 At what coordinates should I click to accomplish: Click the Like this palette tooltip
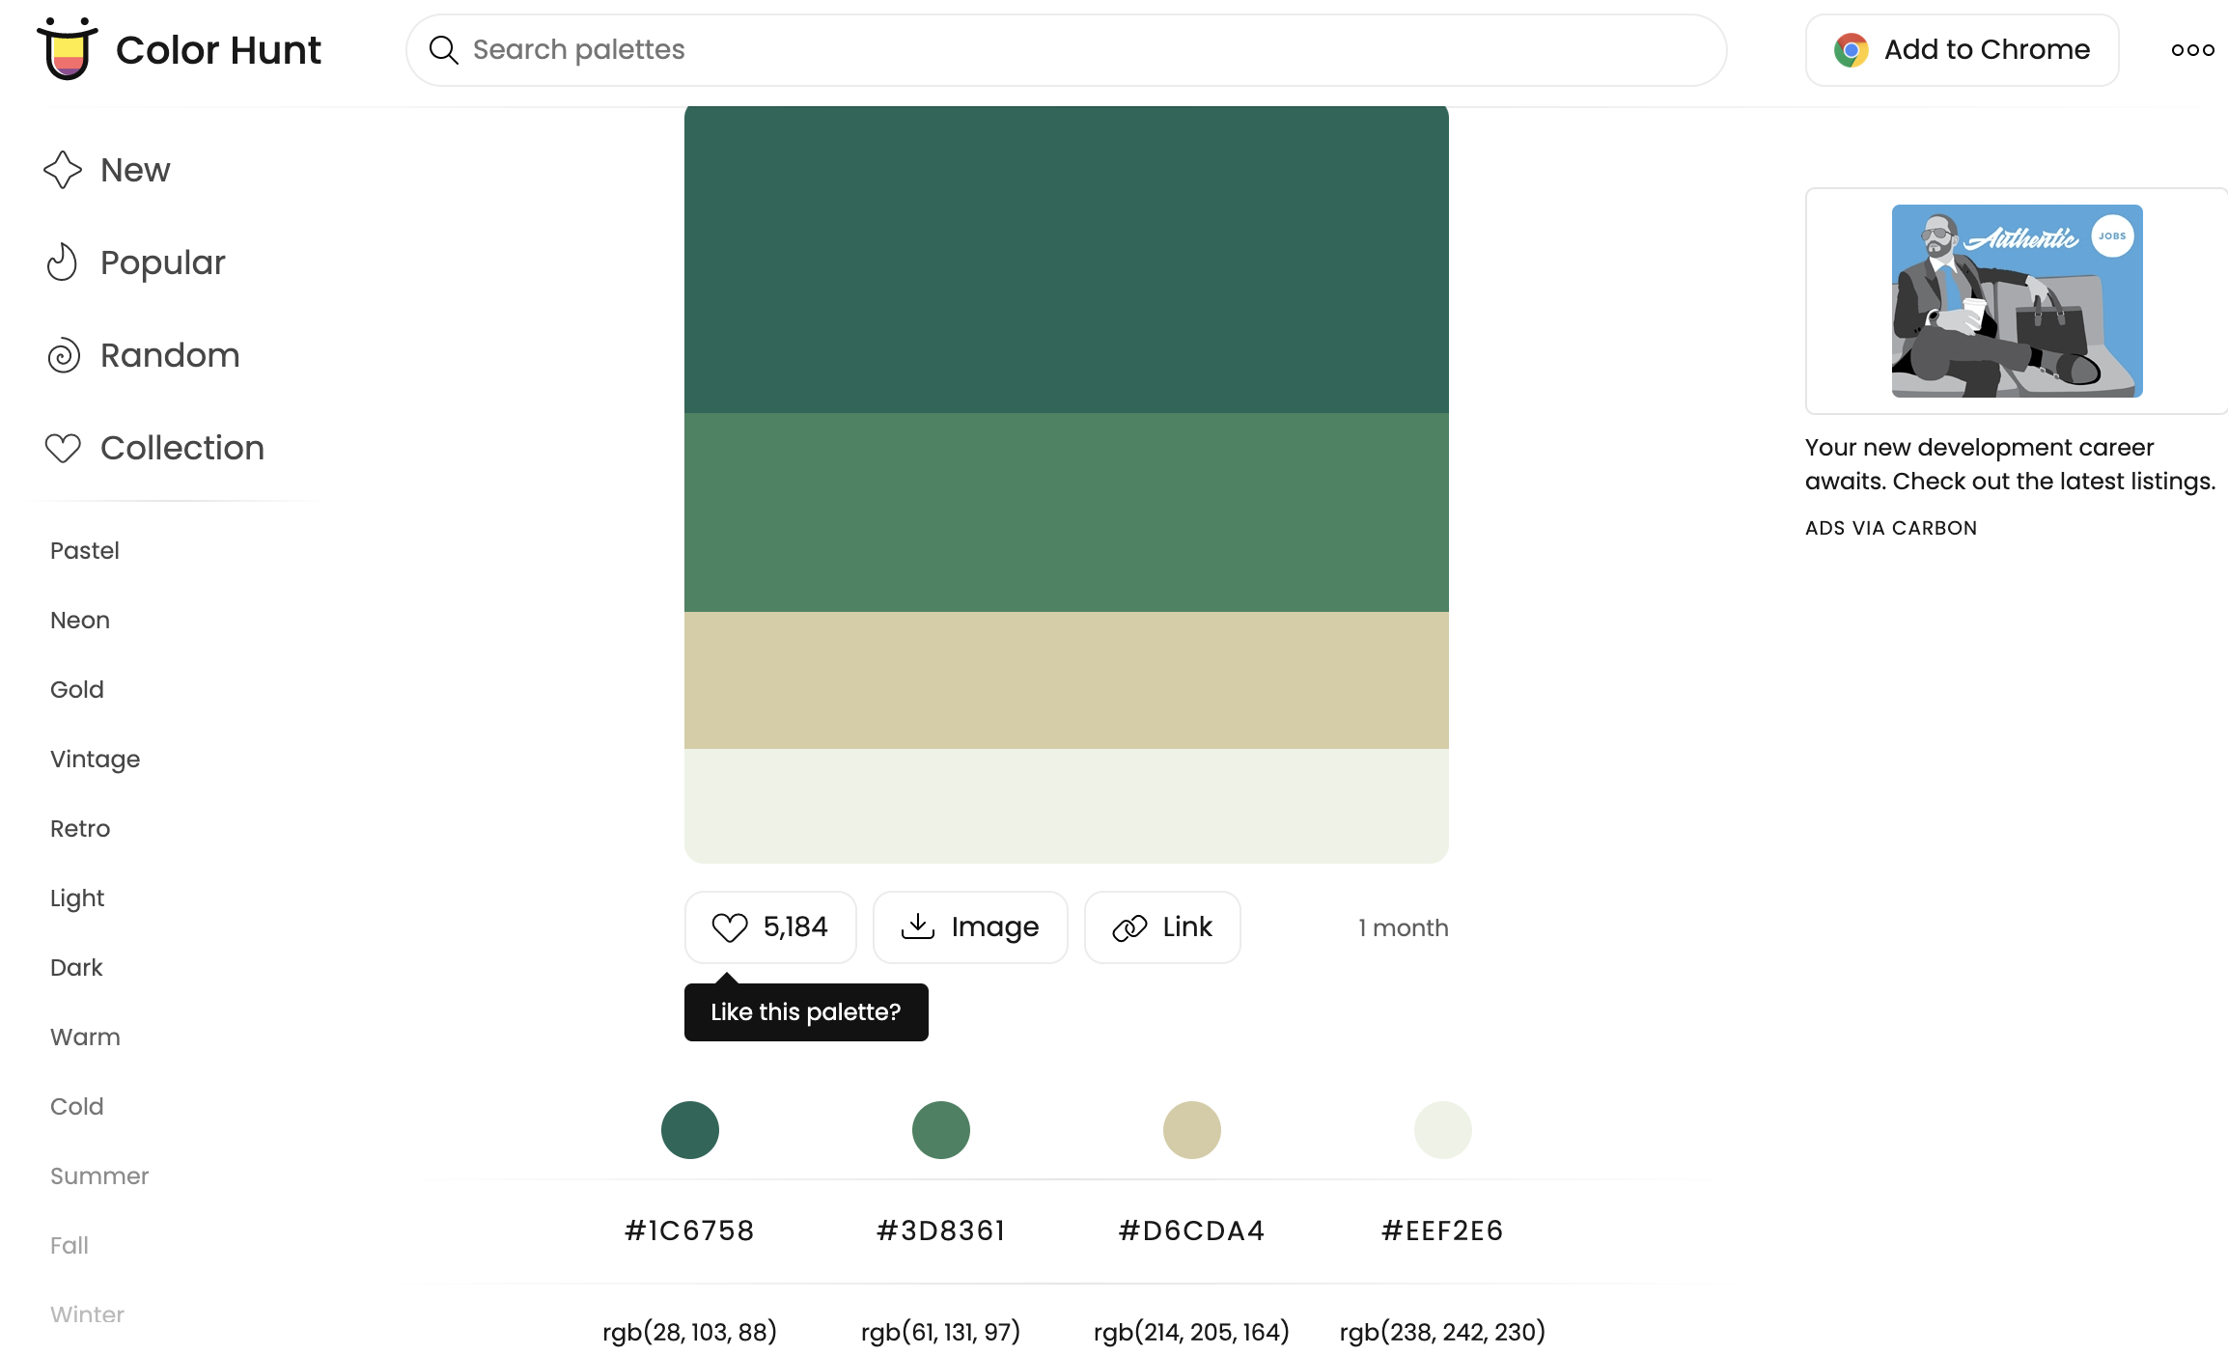806,1012
